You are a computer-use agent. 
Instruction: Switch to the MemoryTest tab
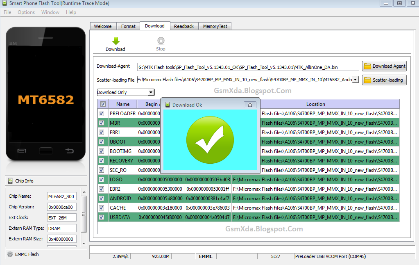[x=215, y=26]
